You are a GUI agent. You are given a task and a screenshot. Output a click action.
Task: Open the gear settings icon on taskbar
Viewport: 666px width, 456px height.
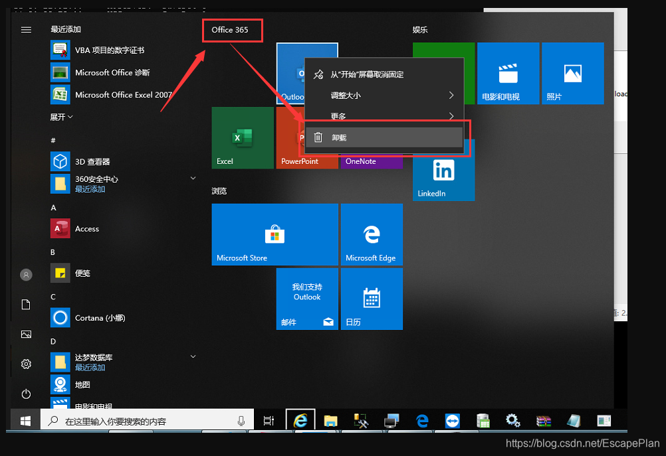pyautogui.click(x=513, y=421)
